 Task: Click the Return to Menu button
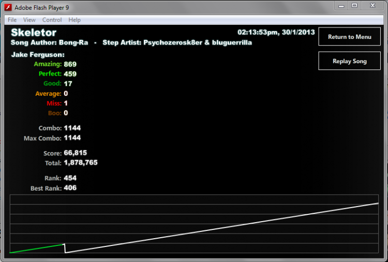[349, 37]
